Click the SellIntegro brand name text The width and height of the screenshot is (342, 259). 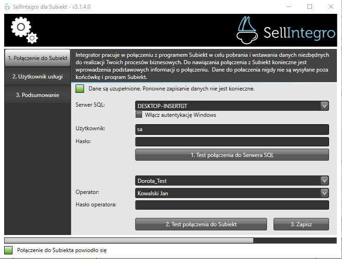[x=299, y=33]
